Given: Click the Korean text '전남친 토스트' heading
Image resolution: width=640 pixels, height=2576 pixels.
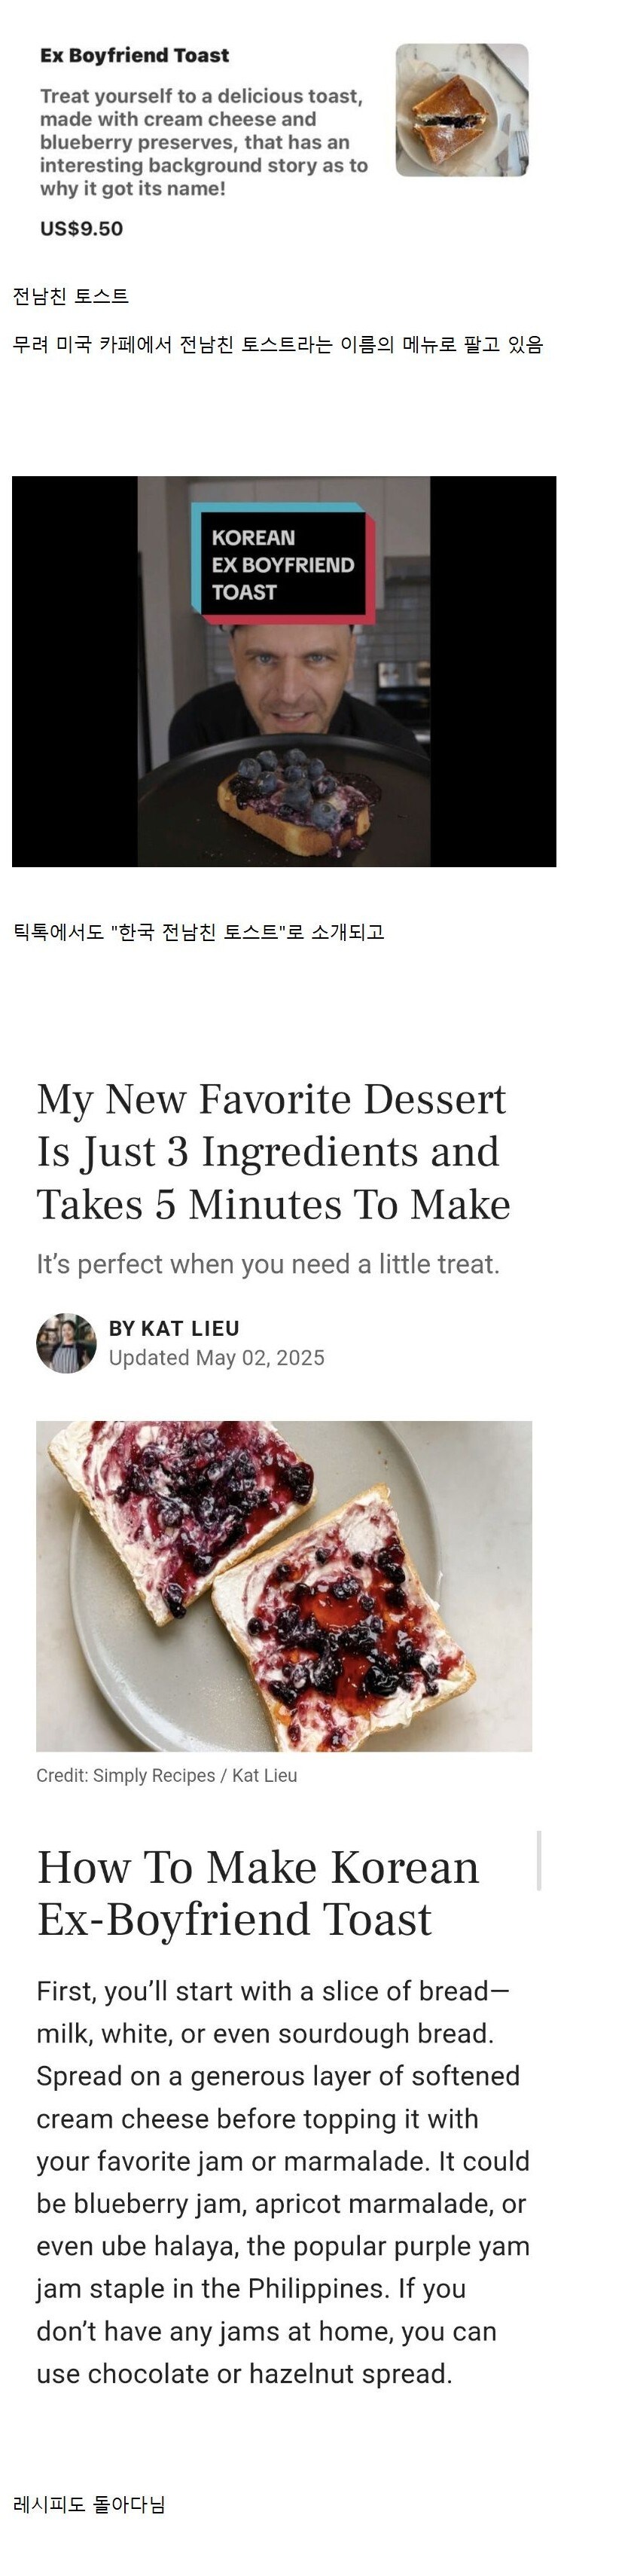Looking at the screenshot, I should [70, 296].
